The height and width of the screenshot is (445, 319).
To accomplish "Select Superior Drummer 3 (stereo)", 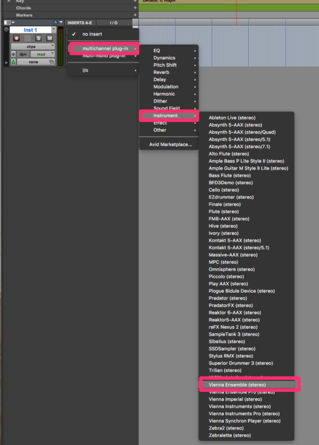I will tap(246, 363).
